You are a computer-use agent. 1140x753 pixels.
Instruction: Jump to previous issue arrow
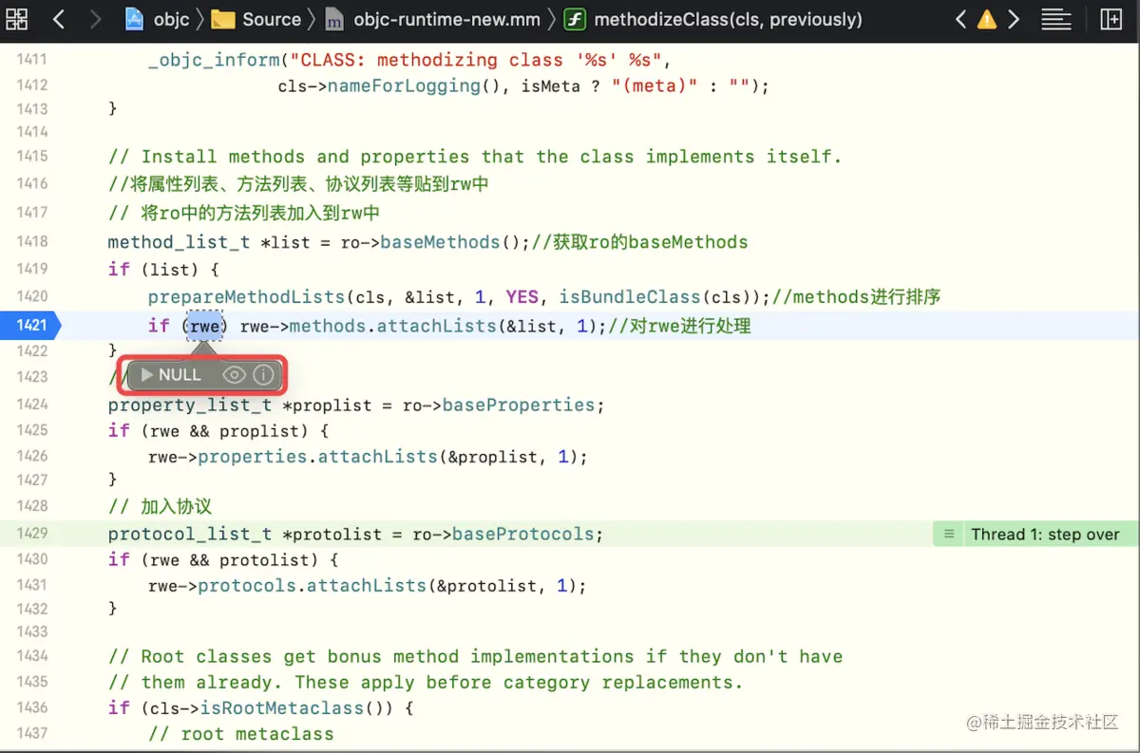(960, 19)
